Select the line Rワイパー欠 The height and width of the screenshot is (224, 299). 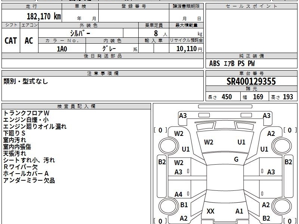21,167
